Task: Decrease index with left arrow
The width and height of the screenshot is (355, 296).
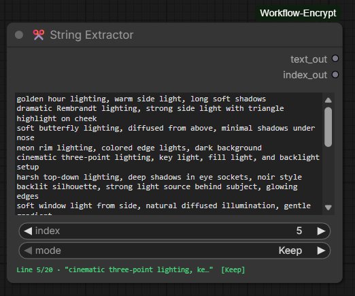Action: tap(28, 231)
